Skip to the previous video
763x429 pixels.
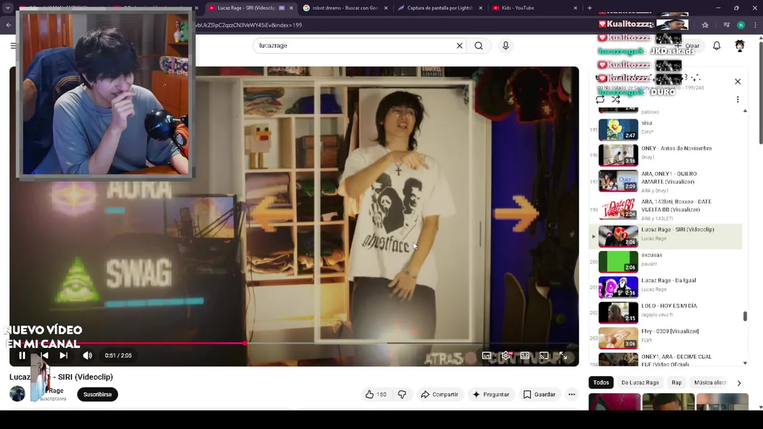coord(44,356)
